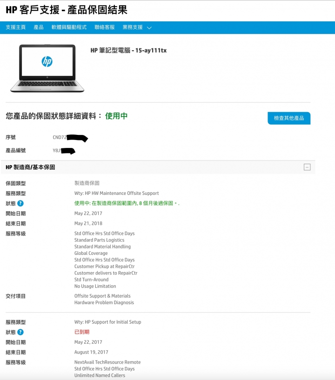Image resolution: width=335 pixels, height=380 pixels.
Task: Click the product title HP 筆記型電腦 - 15-ay111tx
Action: click(128, 50)
